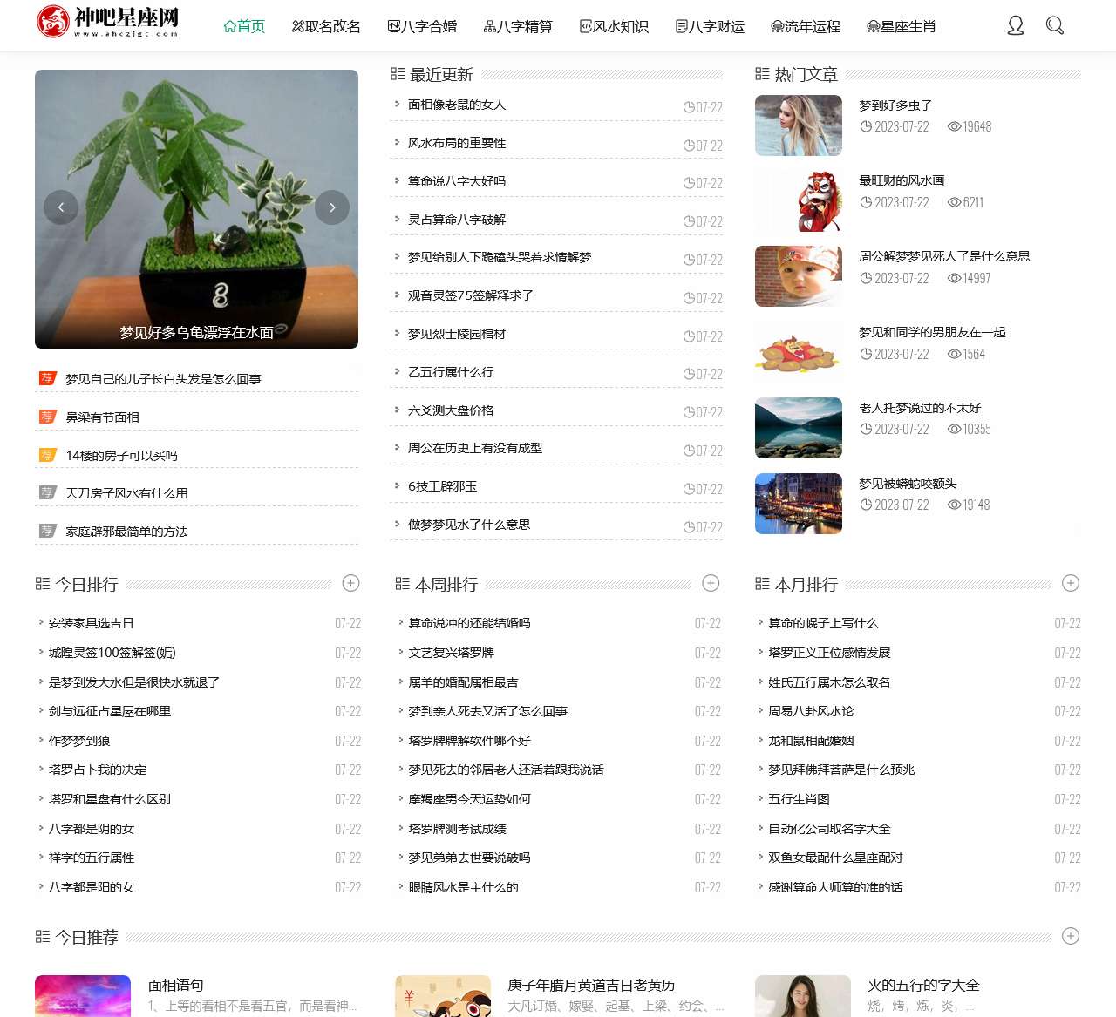Open 今日排行 item 安装家具选吉日
This screenshot has height=1017, width=1116.
click(92, 623)
